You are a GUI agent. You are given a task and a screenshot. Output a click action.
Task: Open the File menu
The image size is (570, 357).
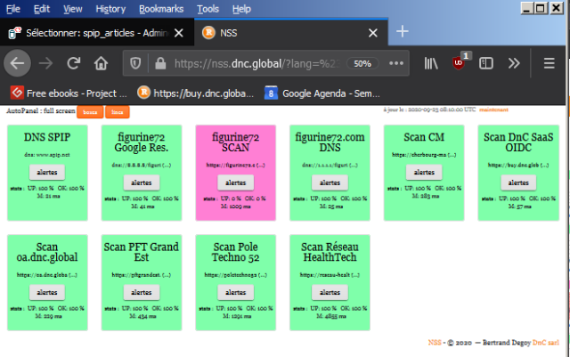[x=13, y=9]
